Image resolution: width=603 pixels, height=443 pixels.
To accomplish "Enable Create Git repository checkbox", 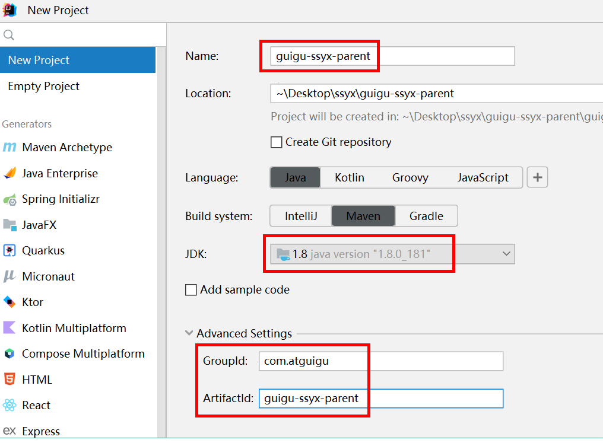I will point(276,142).
